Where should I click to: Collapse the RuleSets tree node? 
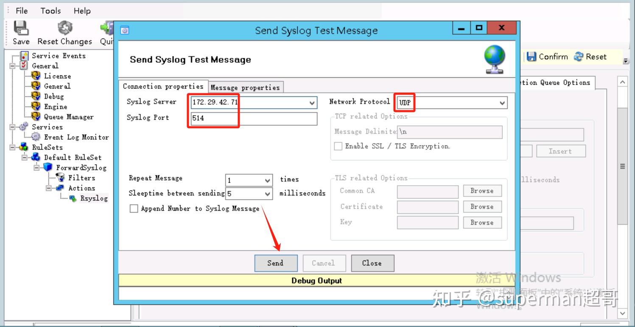[x=12, y=148]
